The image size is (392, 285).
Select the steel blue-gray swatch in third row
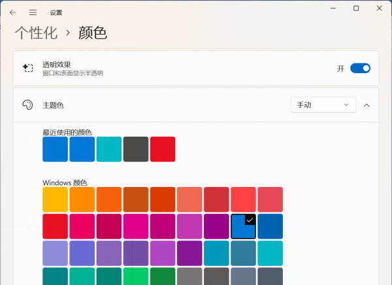(x=243, y=253)
